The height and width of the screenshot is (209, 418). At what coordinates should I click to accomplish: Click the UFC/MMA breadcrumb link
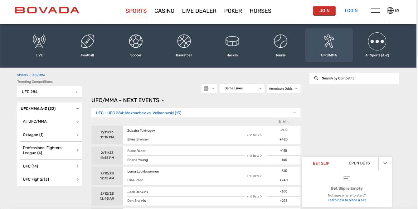tap(38, 75)
